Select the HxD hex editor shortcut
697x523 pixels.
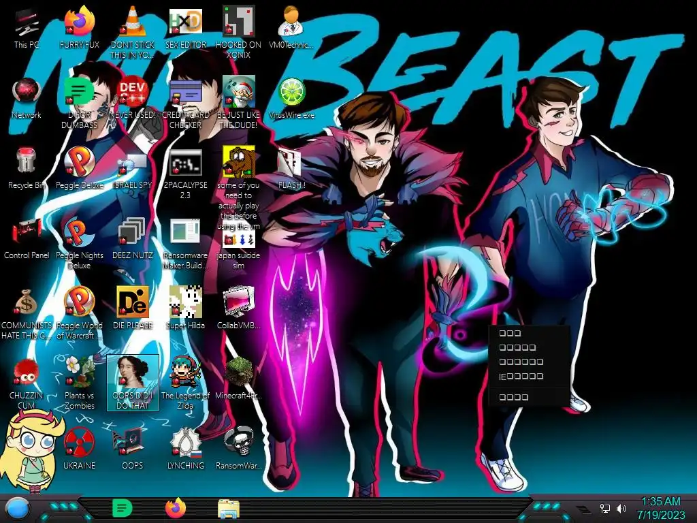(185, 27)
